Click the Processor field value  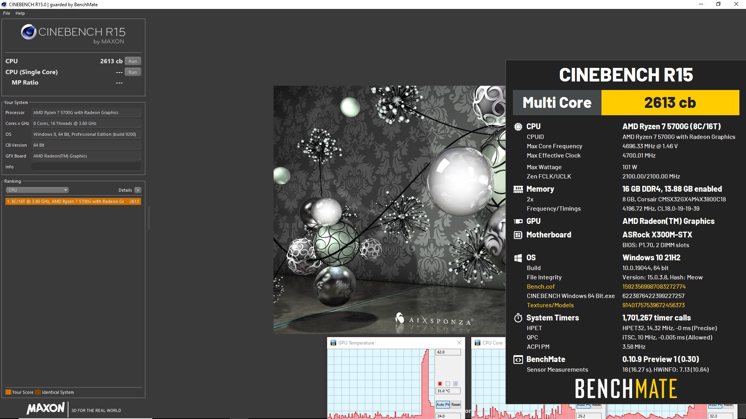coord(86,113)
